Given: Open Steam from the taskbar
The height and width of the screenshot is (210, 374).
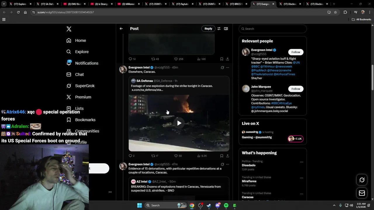Looking at the screenshot, I should tap(209, 205).
